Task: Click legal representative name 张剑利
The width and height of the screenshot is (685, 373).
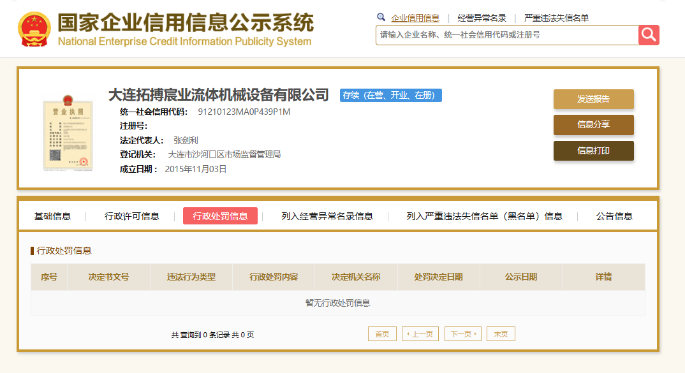Action: pos(186,140)
